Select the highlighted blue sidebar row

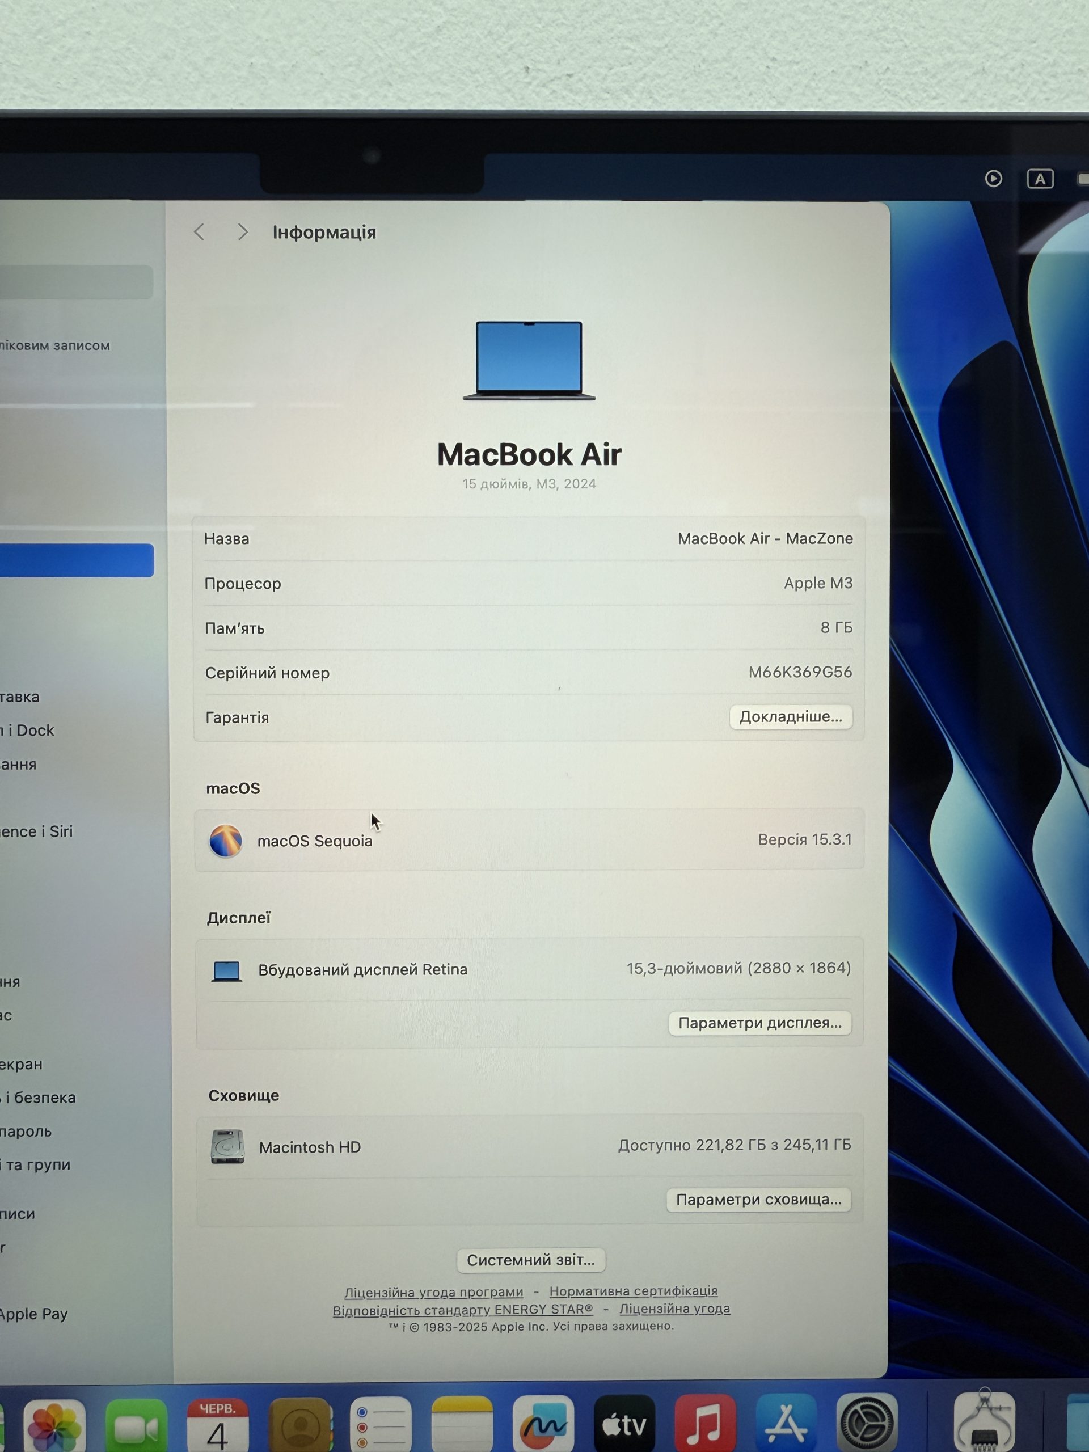76,560
